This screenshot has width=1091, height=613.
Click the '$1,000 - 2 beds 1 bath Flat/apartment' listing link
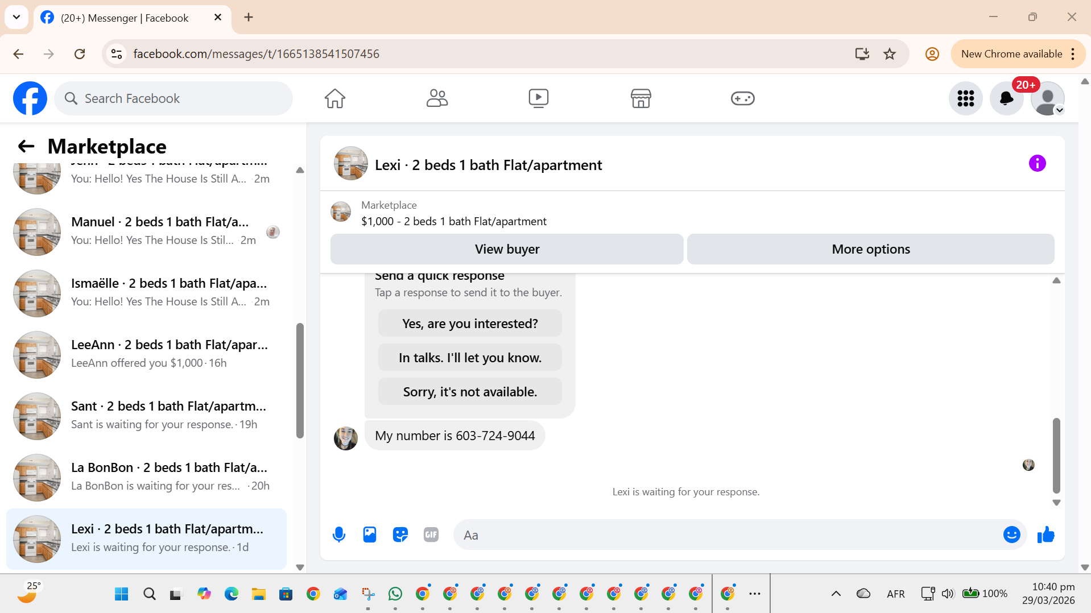454,221
